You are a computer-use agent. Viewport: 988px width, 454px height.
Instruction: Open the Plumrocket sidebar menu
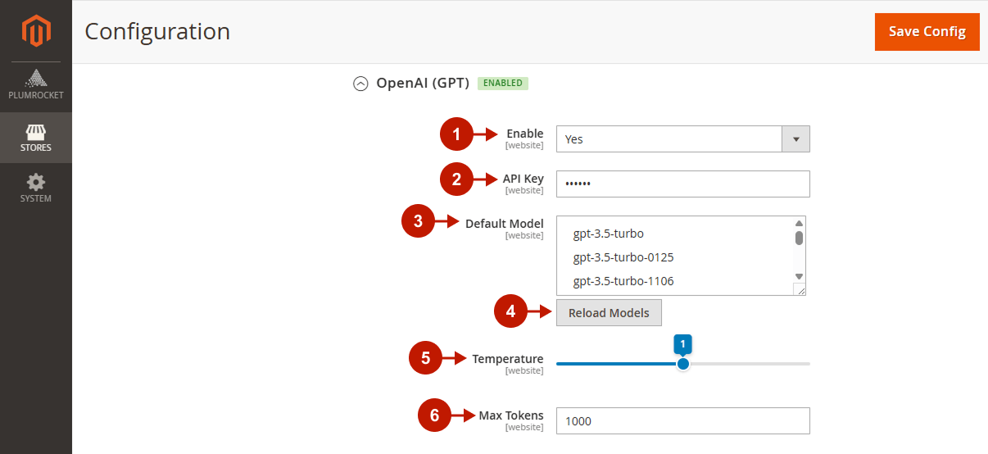[36, 86]
